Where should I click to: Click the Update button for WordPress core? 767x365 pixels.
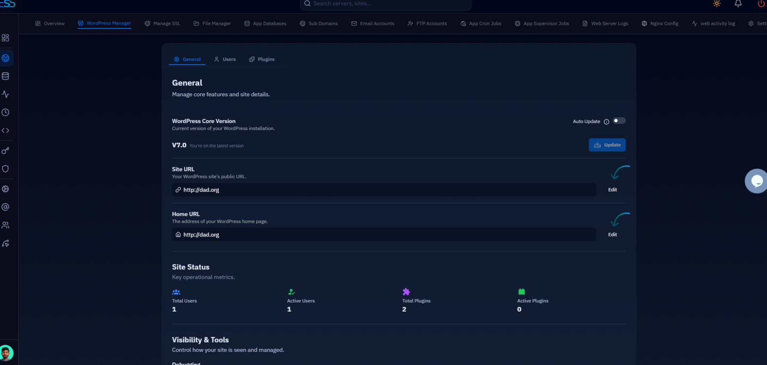click(x=607, y=145)
